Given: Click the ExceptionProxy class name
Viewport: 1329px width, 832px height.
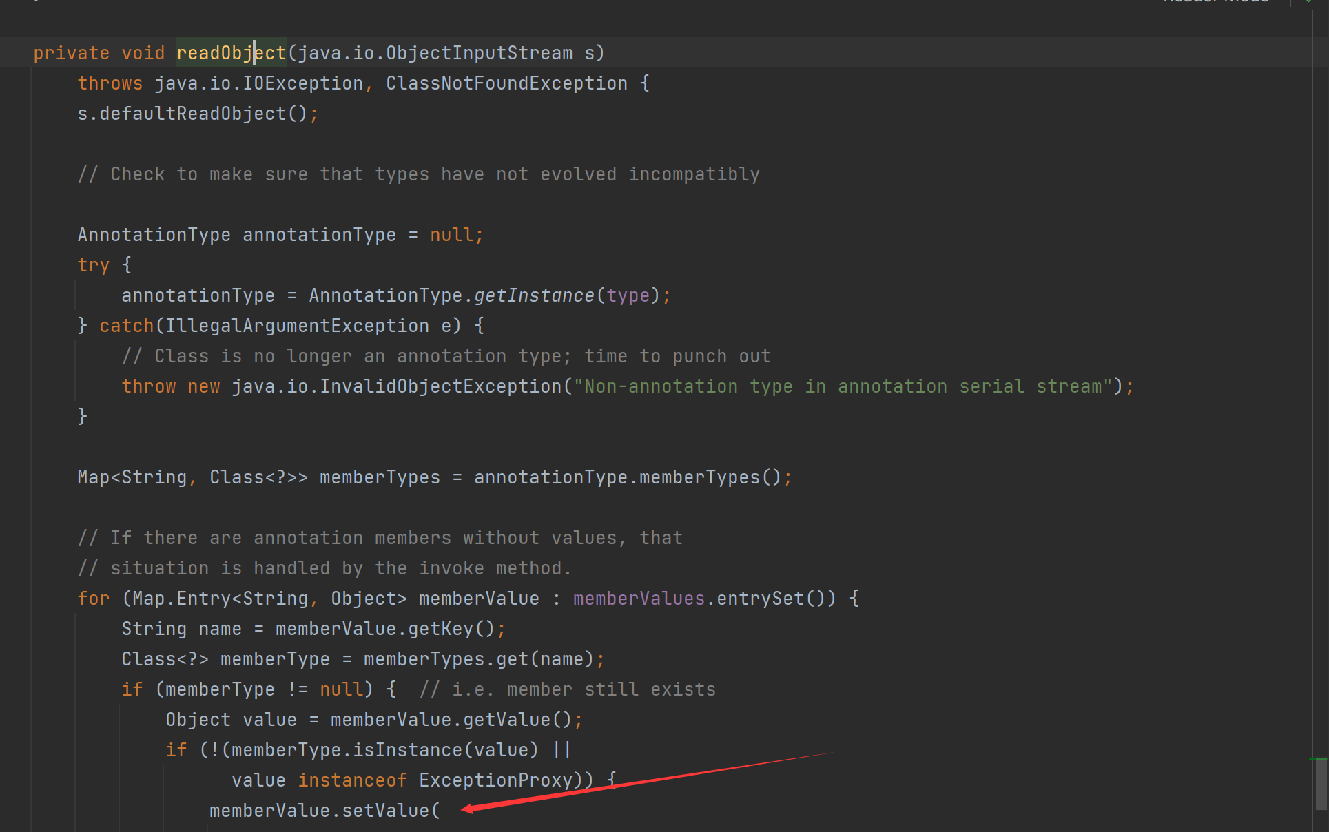Looking at the screenshot, I should pyautogui.click(x=495, y=780).
